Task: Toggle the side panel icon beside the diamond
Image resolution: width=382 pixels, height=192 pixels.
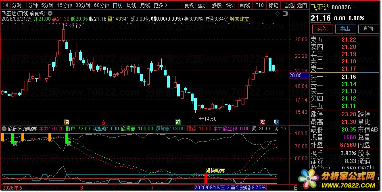Action: pos(285,14)
